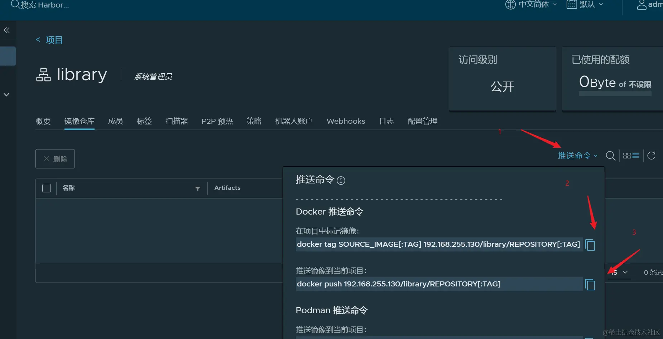This screenshot has height=339, width=663.
Task: Switch to the 镜像仓库 tab
Action: 80,121
